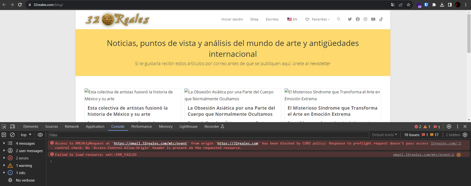
Task: Switch to the Memory tab
Action: [x=166, y=126]
